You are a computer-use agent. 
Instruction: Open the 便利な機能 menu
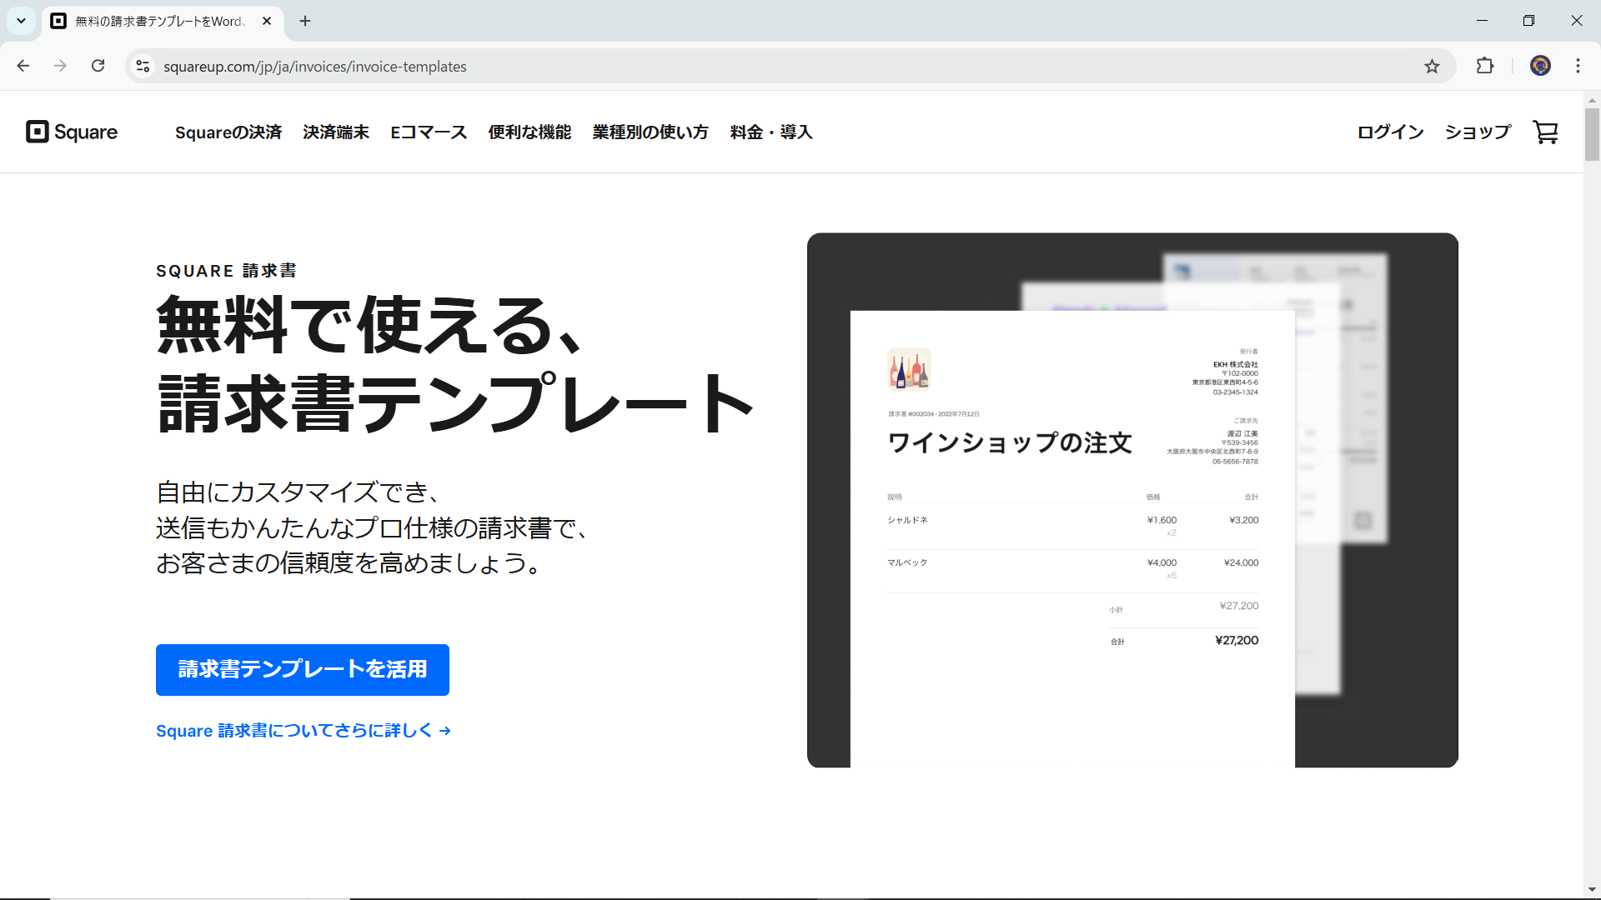point(529,132)
